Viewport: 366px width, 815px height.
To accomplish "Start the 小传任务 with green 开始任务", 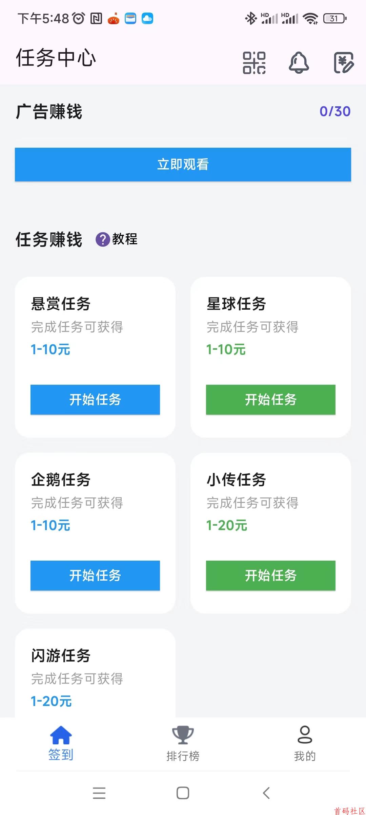I will pyautogui.click(x=271, y=575).
